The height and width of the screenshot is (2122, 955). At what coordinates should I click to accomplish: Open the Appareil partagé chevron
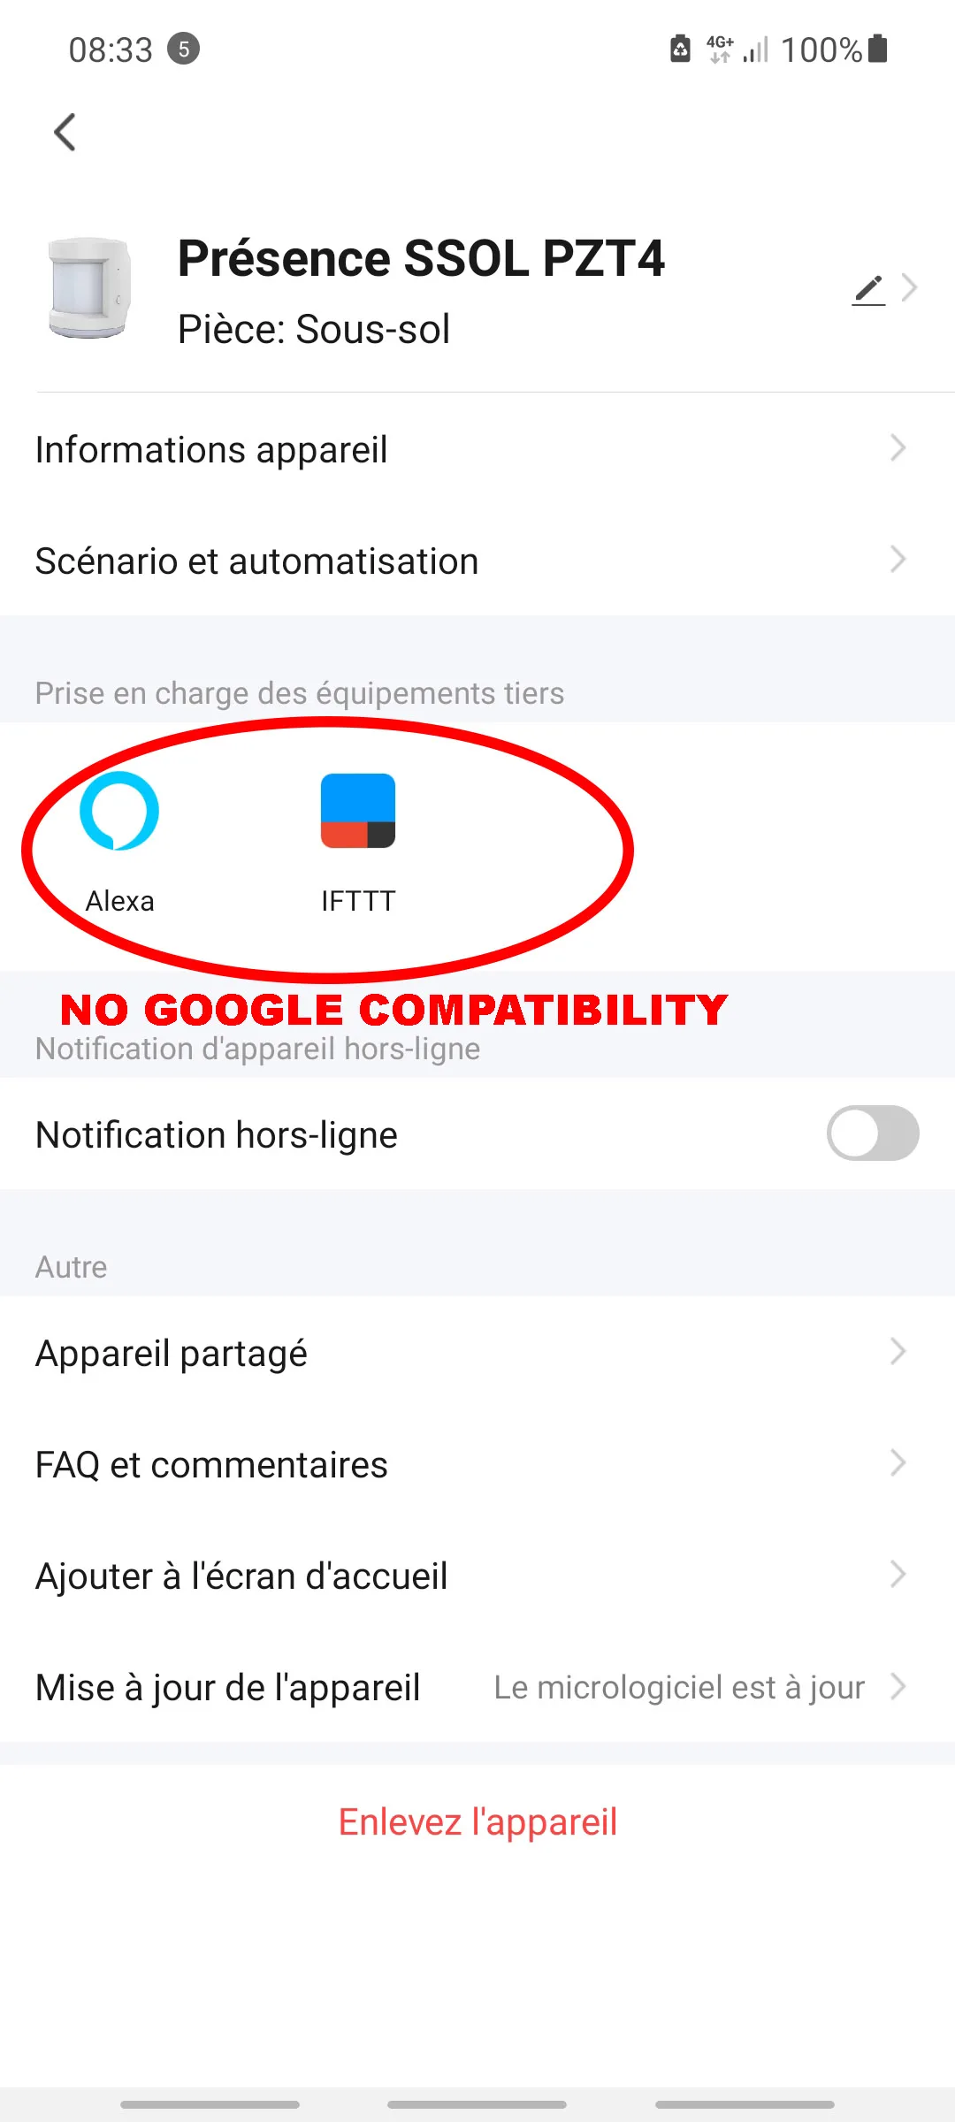[898, 1352]
